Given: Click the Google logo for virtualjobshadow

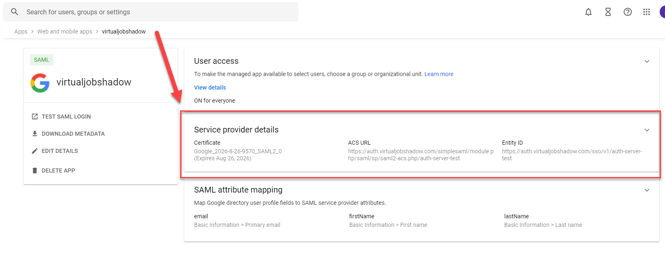Looking at the screenshot, I should tap(40, 83).
